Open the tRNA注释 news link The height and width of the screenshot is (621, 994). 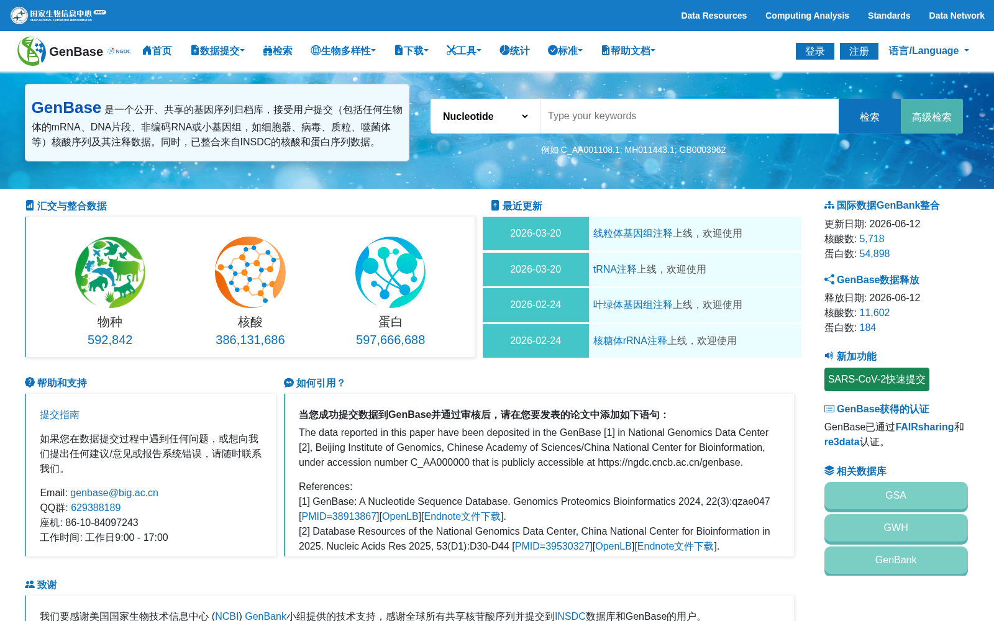tap(615, 269)
